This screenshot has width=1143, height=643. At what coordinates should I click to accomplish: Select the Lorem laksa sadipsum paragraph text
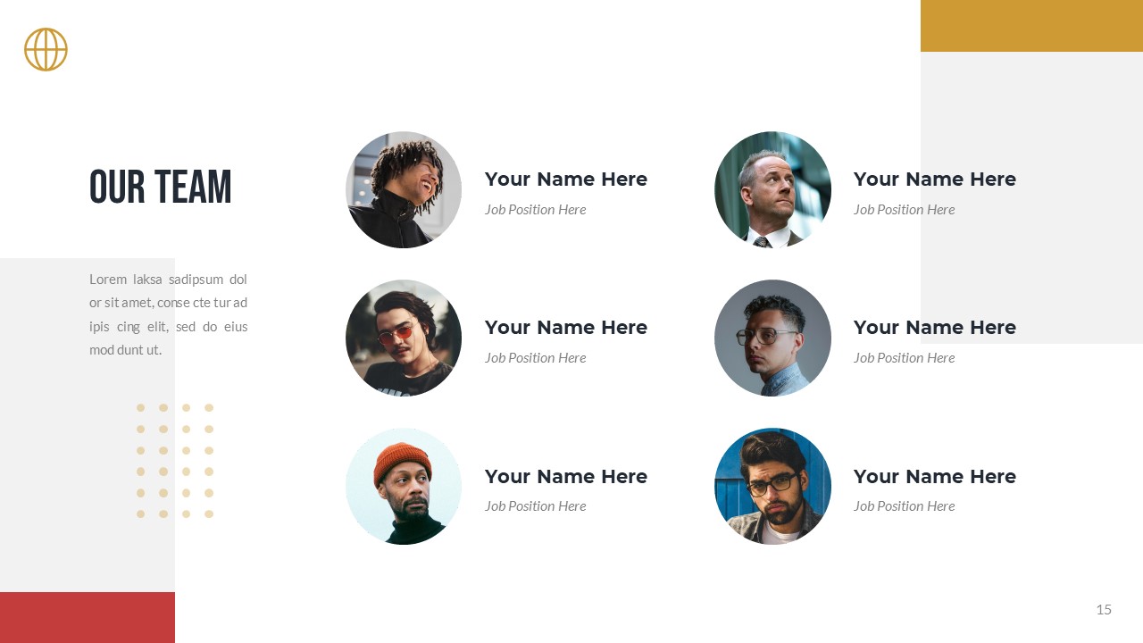click(x=168, y=314)
